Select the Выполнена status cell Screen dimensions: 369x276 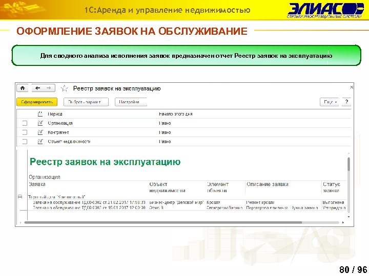[x=333, y=202]
